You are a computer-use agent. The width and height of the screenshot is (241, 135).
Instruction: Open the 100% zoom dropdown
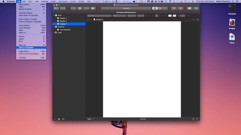(x=90, y=119)
